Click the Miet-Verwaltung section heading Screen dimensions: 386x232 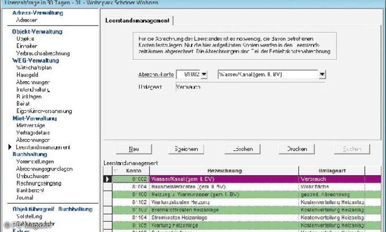[35, 118]
